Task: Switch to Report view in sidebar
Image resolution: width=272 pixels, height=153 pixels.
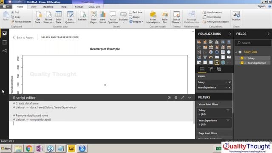Action: pyautogui.click(x=5, y=34)
